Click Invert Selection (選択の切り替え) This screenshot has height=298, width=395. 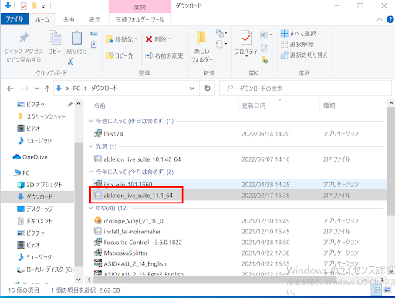pyautogui.click(x=304, y=55)
